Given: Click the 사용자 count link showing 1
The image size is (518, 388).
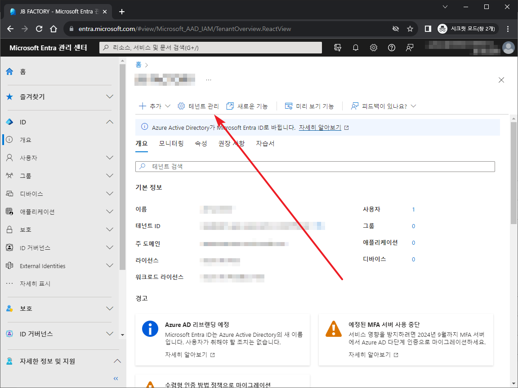Looking at the screenshot, I should point(413,210).
